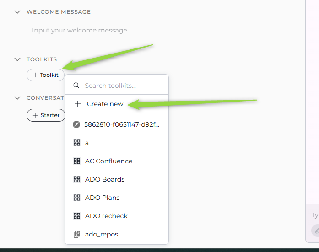Click the pen icon of 5862810 entry
The width and height of the screenshot is (319, 252).
pos(76,124)
